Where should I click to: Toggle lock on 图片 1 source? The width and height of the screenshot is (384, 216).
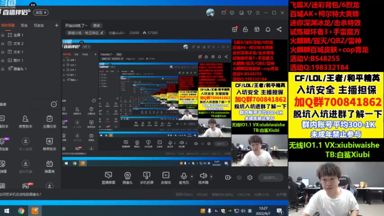coord(2,60)
